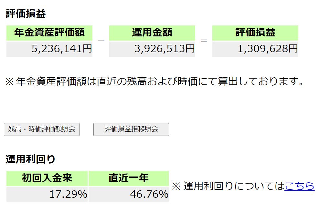Open the 評価損益推移照会 page button
This screenshot has height=210, width=319.
[131, 129]
